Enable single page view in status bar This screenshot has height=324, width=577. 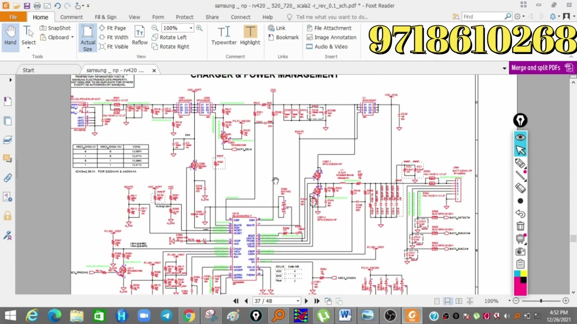[436, 301]
